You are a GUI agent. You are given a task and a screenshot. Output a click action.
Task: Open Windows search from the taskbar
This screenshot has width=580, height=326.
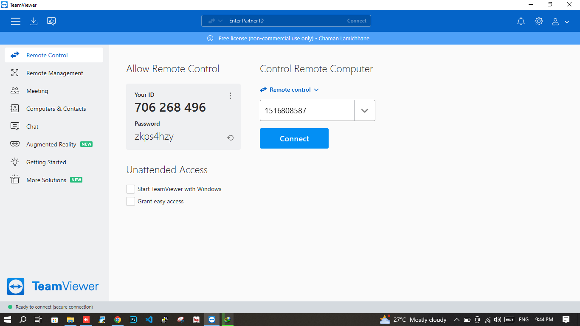[23, 320]
